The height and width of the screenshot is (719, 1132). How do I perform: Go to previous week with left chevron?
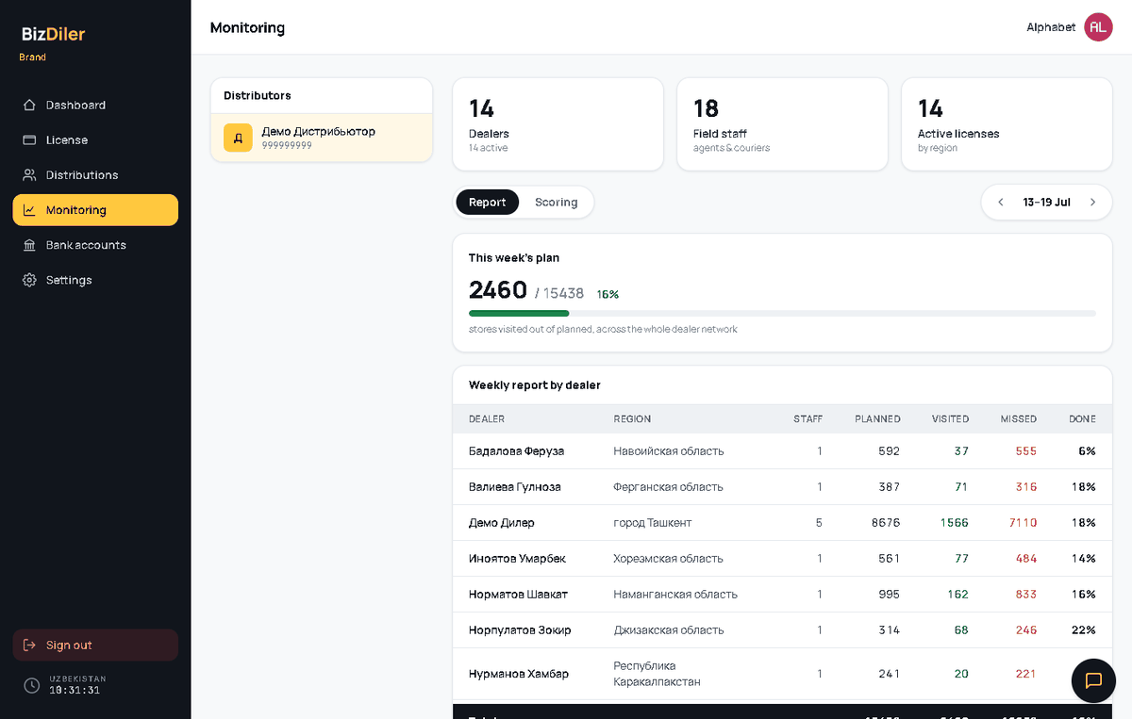pyautogui.click(x=1001, y=202)
